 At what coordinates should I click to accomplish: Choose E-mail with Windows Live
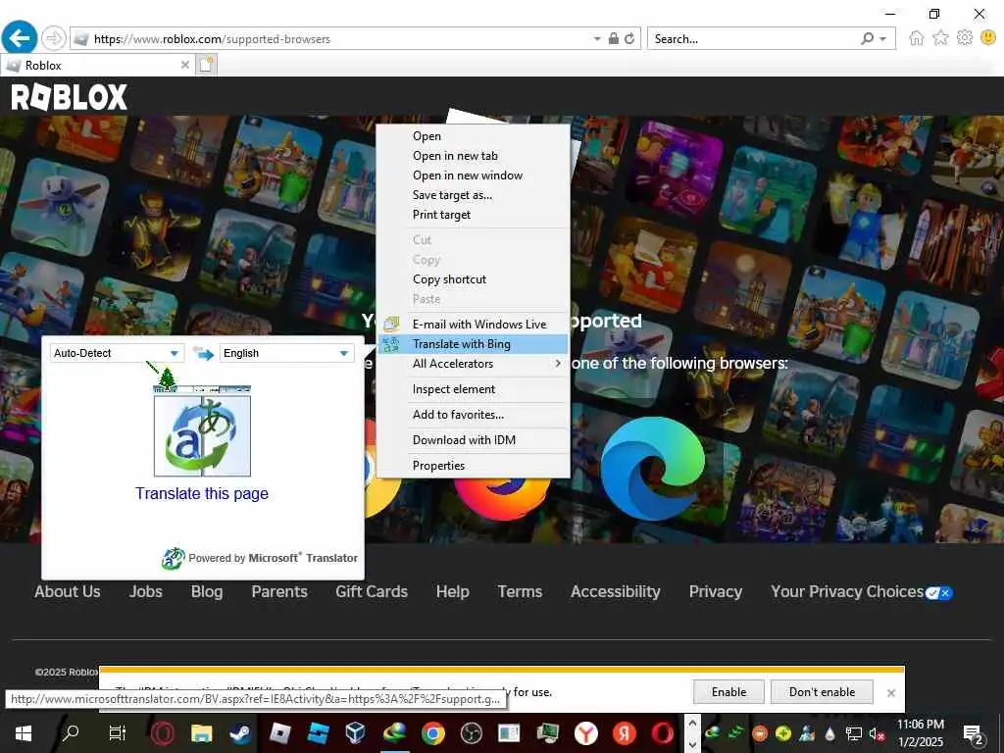473,324
